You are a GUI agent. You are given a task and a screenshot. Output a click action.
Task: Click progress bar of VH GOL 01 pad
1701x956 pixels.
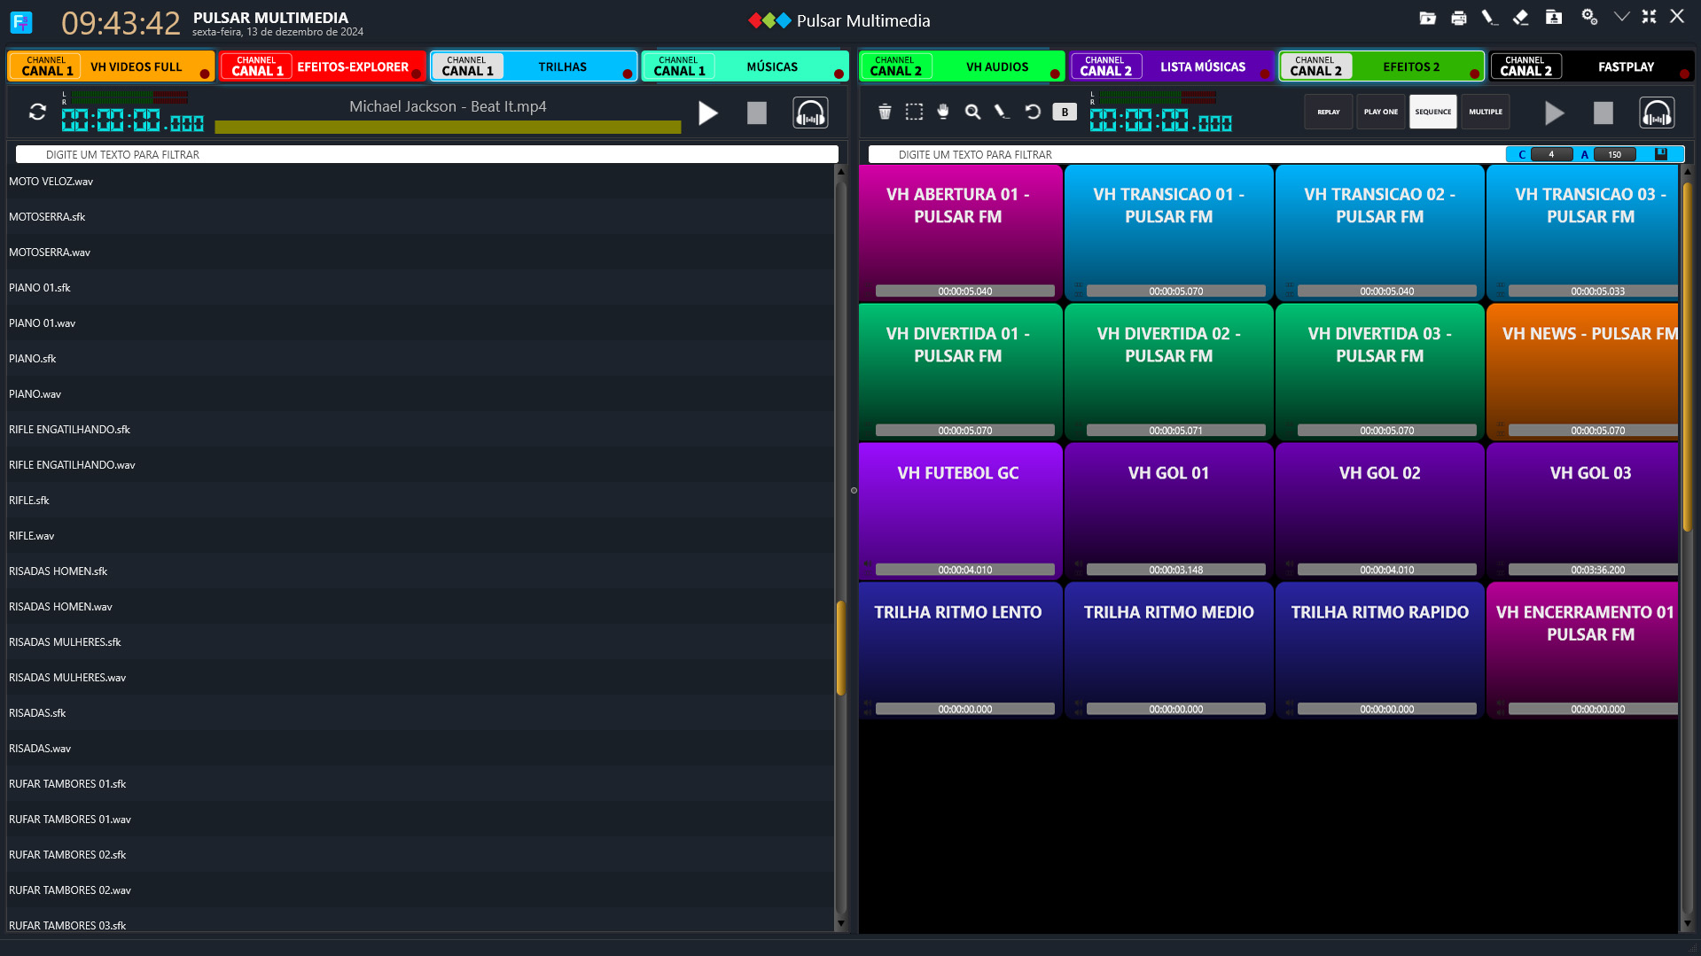(1175, 570)
